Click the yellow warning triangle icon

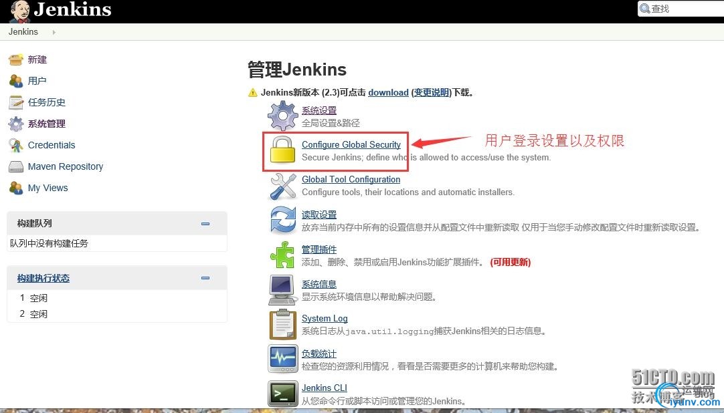pos(252,93)
